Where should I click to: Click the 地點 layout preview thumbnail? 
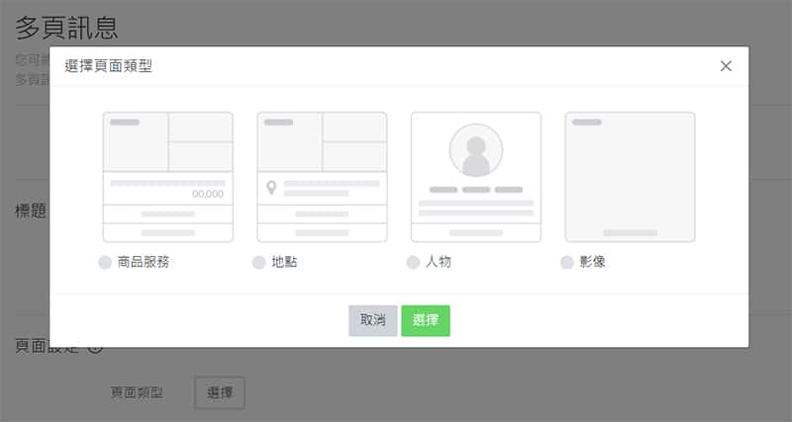(322, 177)
